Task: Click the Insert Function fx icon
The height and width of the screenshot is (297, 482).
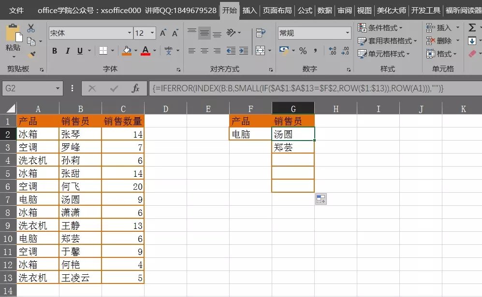Action: (136, 88)
